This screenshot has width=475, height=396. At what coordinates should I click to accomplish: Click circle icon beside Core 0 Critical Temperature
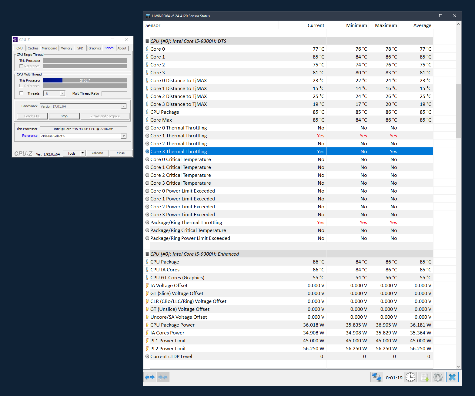tap(147, 159)
